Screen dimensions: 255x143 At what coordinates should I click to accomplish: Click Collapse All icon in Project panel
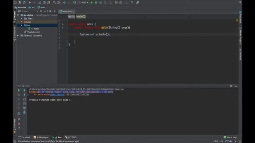45,12
